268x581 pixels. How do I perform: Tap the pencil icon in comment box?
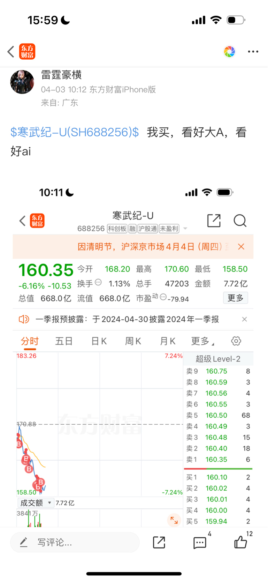(x=24, y=542)
